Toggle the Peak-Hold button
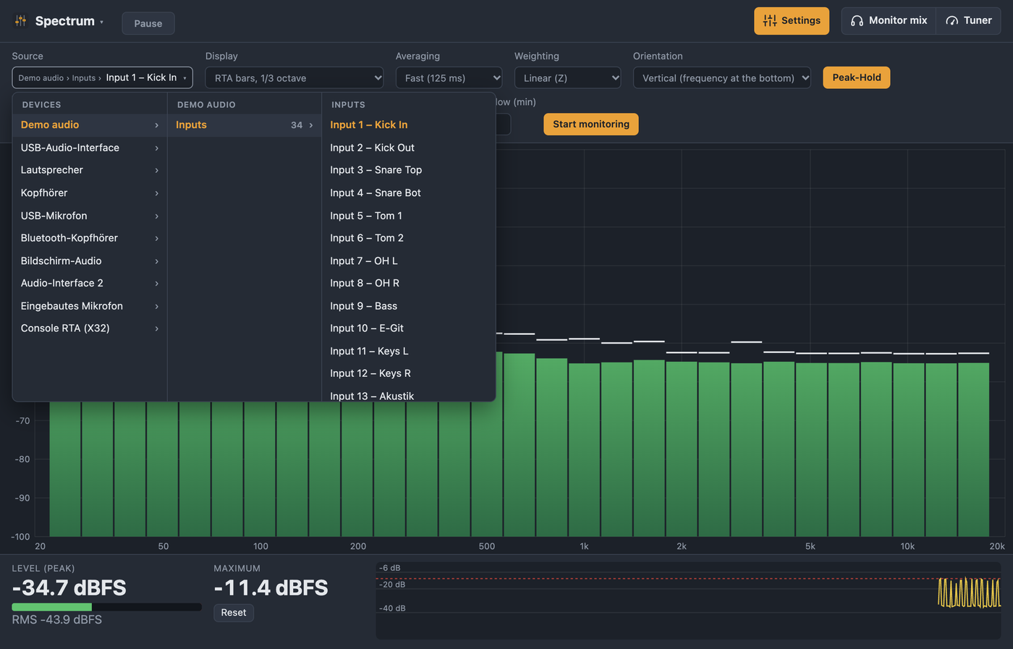This screenshot has width=1013, height=649. point(857,77)
